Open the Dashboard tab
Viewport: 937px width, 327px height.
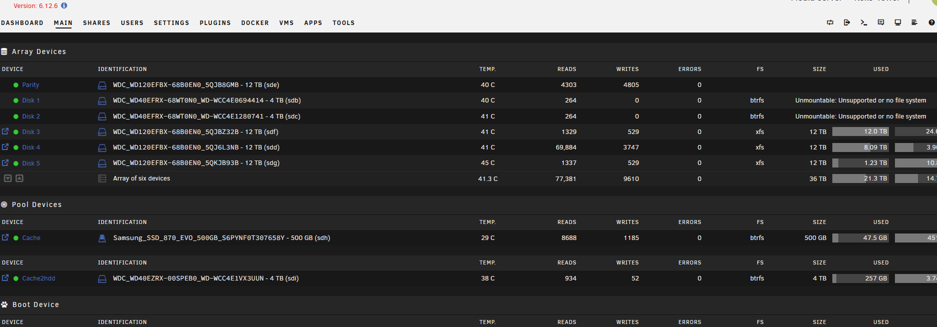pos(22,23)
